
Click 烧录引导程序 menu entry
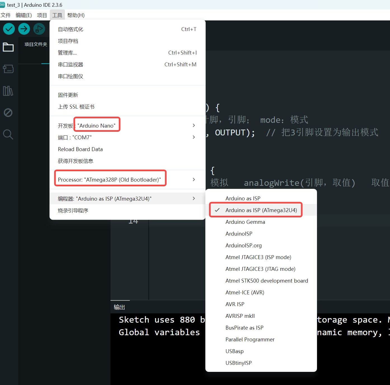[x=127, y=210]
